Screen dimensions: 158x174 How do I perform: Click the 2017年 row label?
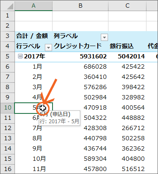coord(35,56)
